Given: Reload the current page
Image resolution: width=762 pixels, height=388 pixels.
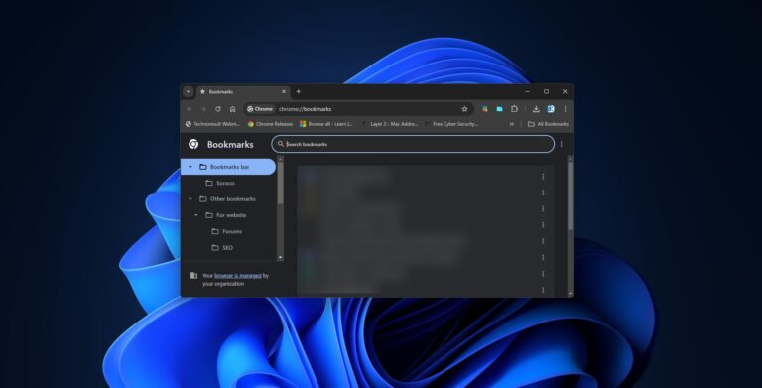Looking at the screenshot, I should coord(218,109).
